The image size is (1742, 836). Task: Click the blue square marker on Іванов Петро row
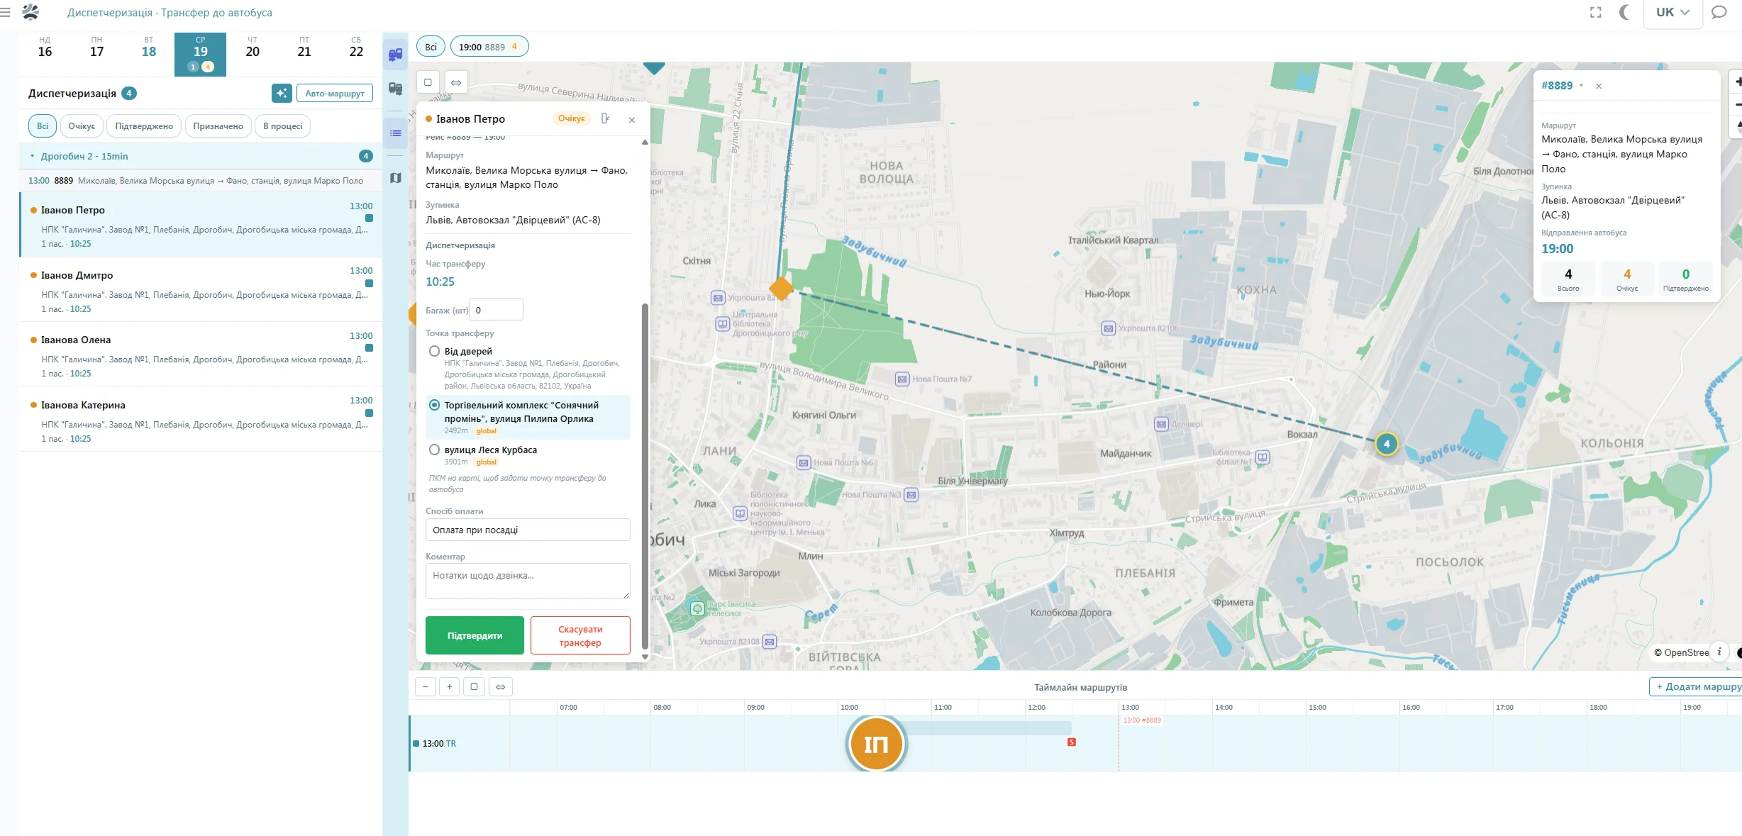point(369,218)
